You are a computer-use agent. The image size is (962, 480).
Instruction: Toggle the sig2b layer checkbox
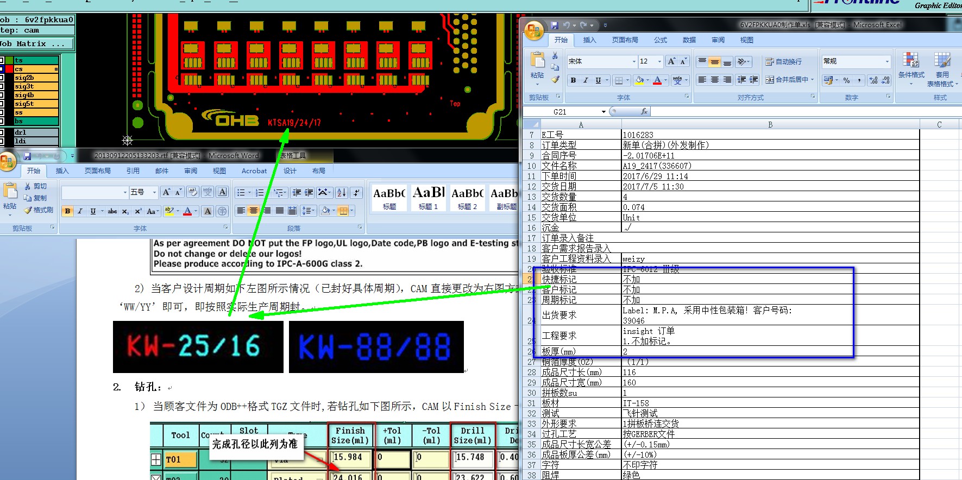click(3, 78)
